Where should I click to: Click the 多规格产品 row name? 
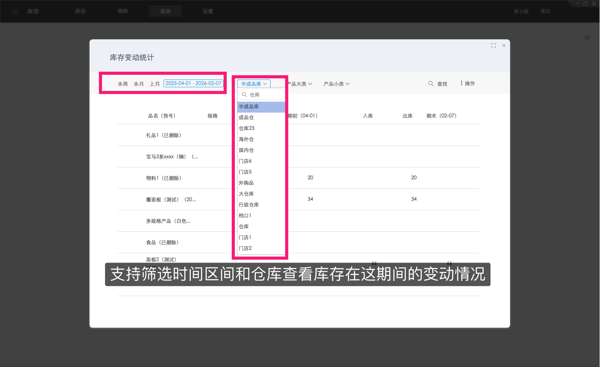coord(168,221)
